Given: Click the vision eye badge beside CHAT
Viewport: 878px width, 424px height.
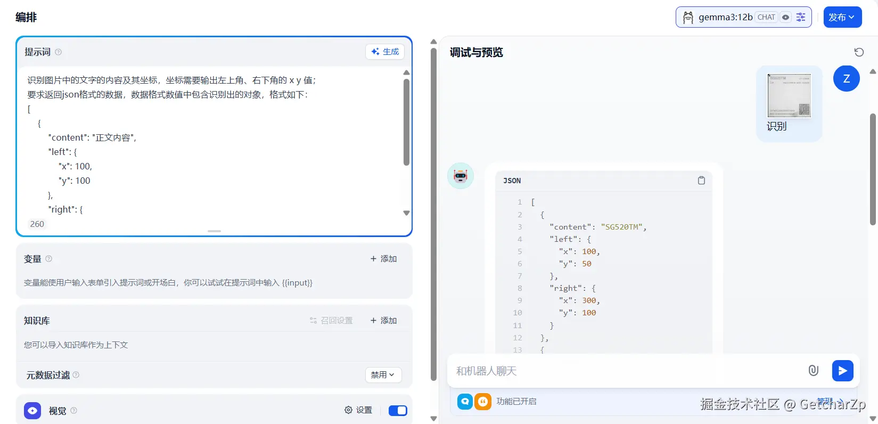Looking at the screenshot, I should [785, 17].
